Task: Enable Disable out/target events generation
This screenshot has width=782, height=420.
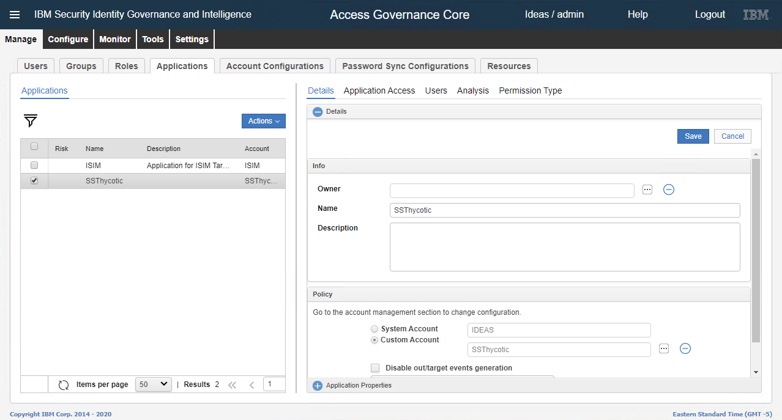Action: [x=375, y=367]
